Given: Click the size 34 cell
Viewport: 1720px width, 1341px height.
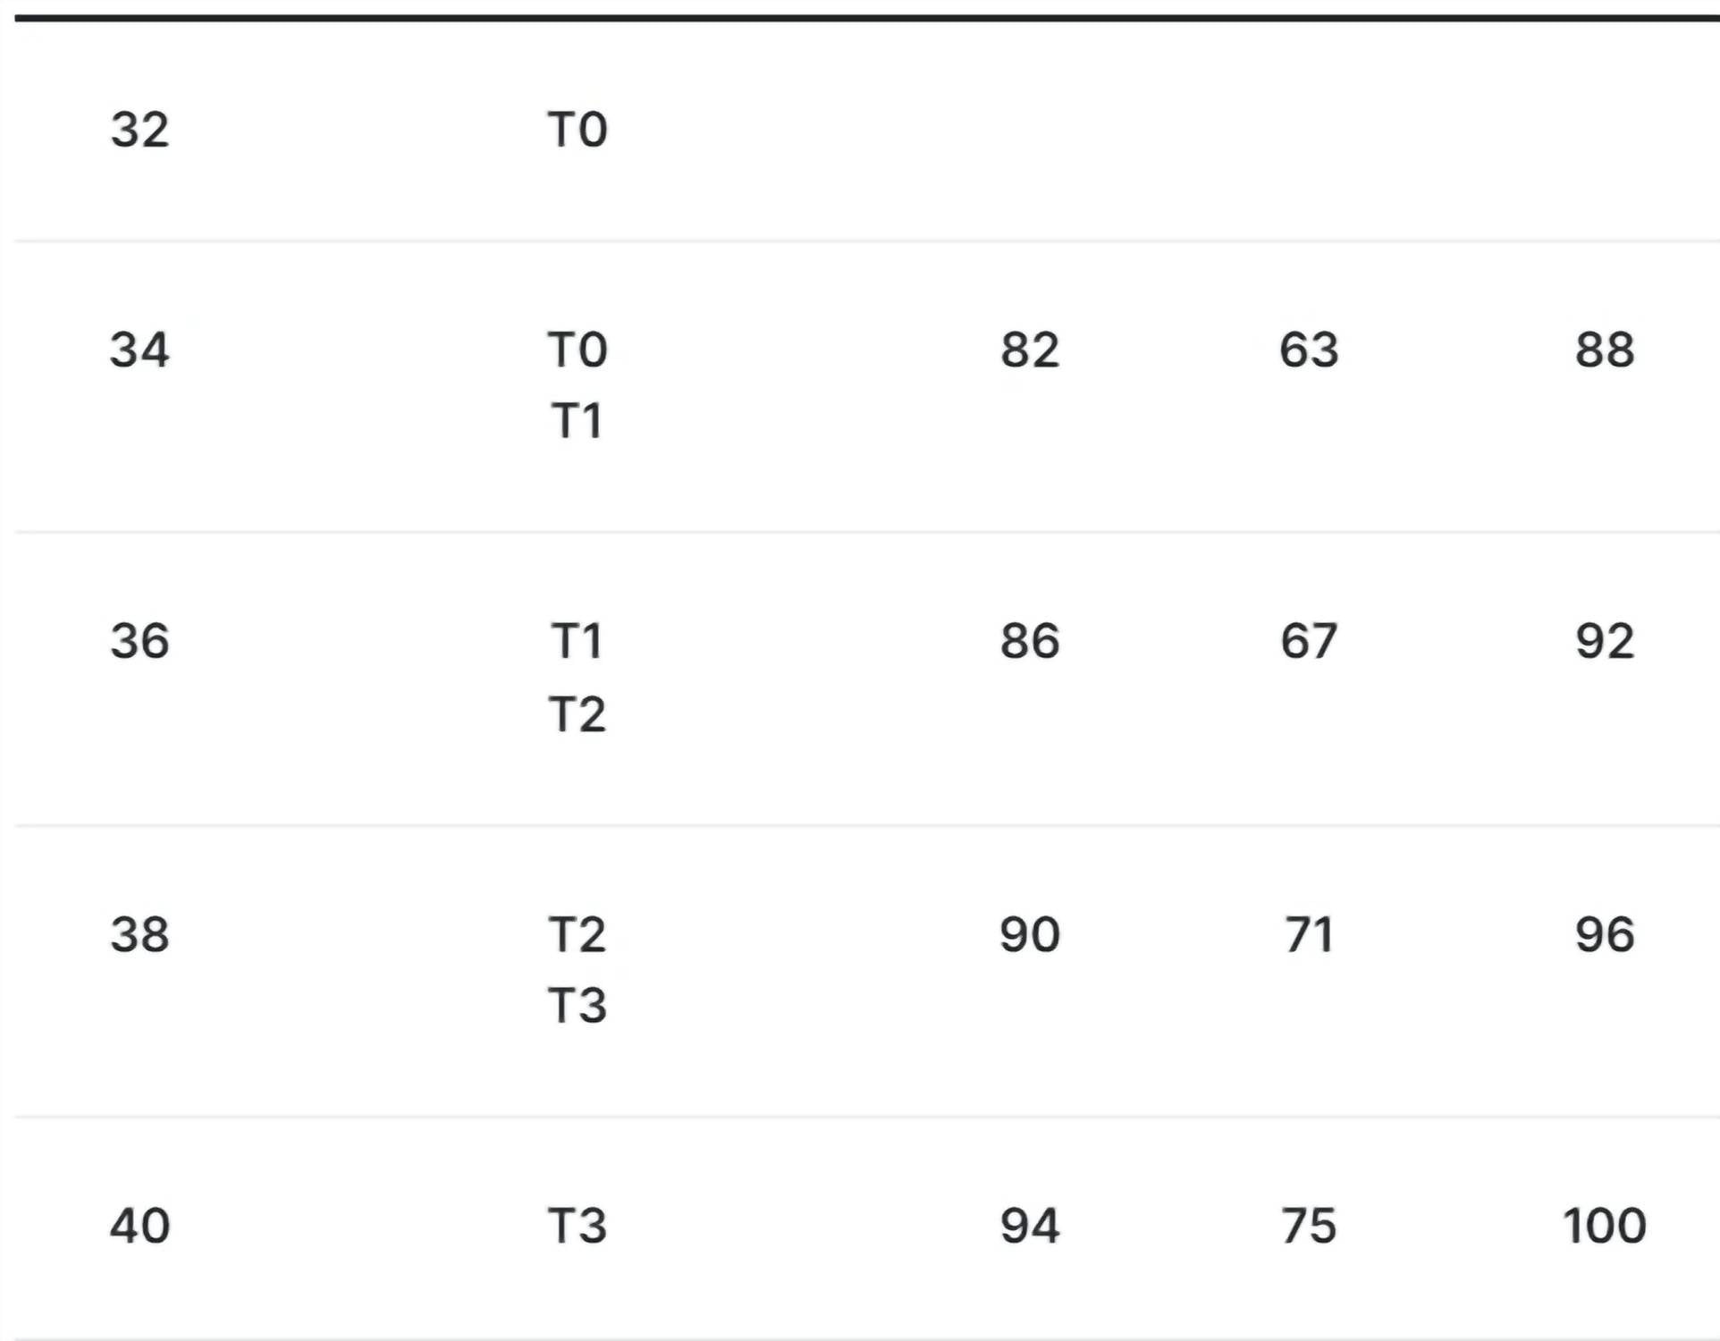Looking at the screenshot, I should click(x=139, y=350).
